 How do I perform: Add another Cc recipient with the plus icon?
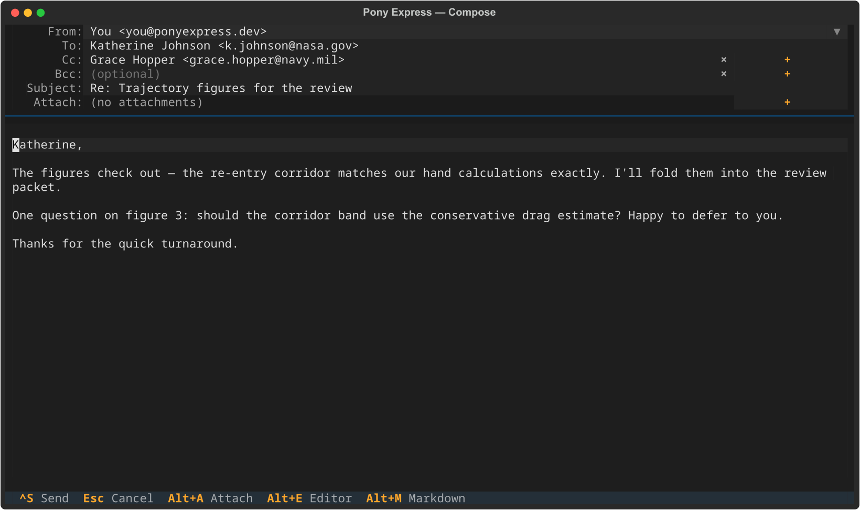[787, 60]
